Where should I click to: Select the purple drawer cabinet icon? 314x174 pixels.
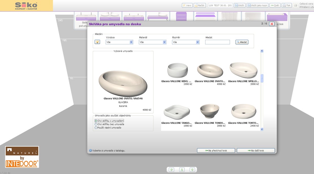181,16
